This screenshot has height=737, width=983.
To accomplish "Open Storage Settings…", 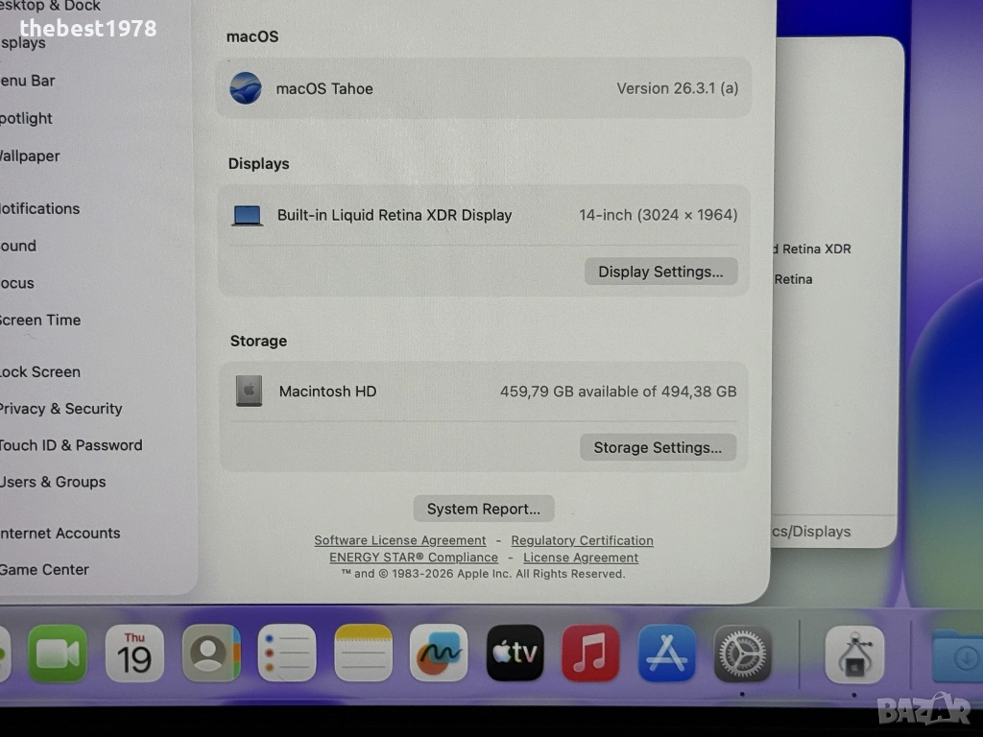I will pos(658,447).
